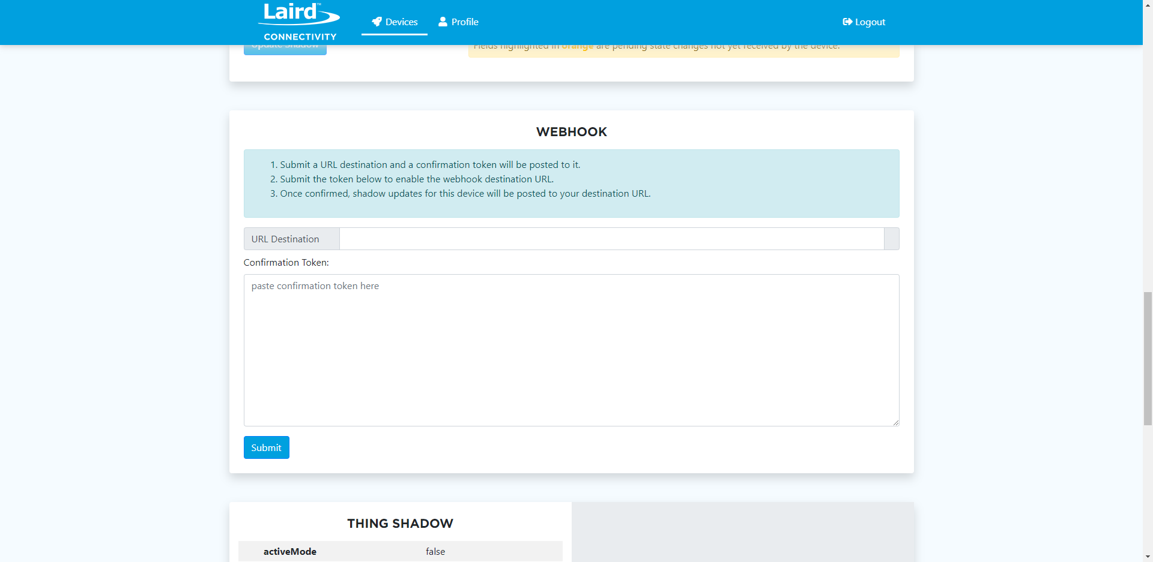This screenshot has width=1153, height=562.
Task: Focus the URL Destination input field
Action: pos(611,239)
